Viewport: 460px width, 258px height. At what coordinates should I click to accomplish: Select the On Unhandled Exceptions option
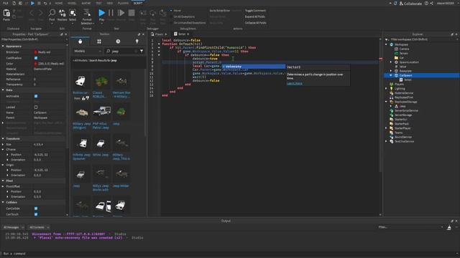188,22
